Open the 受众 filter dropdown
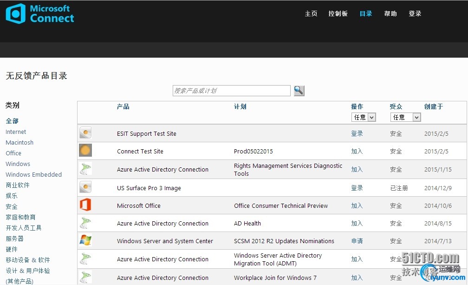This screenshot has height=285, width=468. [405, 117]
